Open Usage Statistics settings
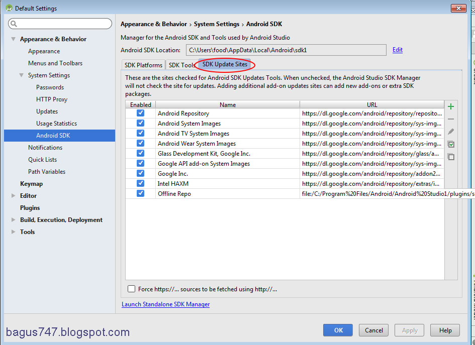Image resolution: width=475 pixels, height=345 pixels. 56,124
